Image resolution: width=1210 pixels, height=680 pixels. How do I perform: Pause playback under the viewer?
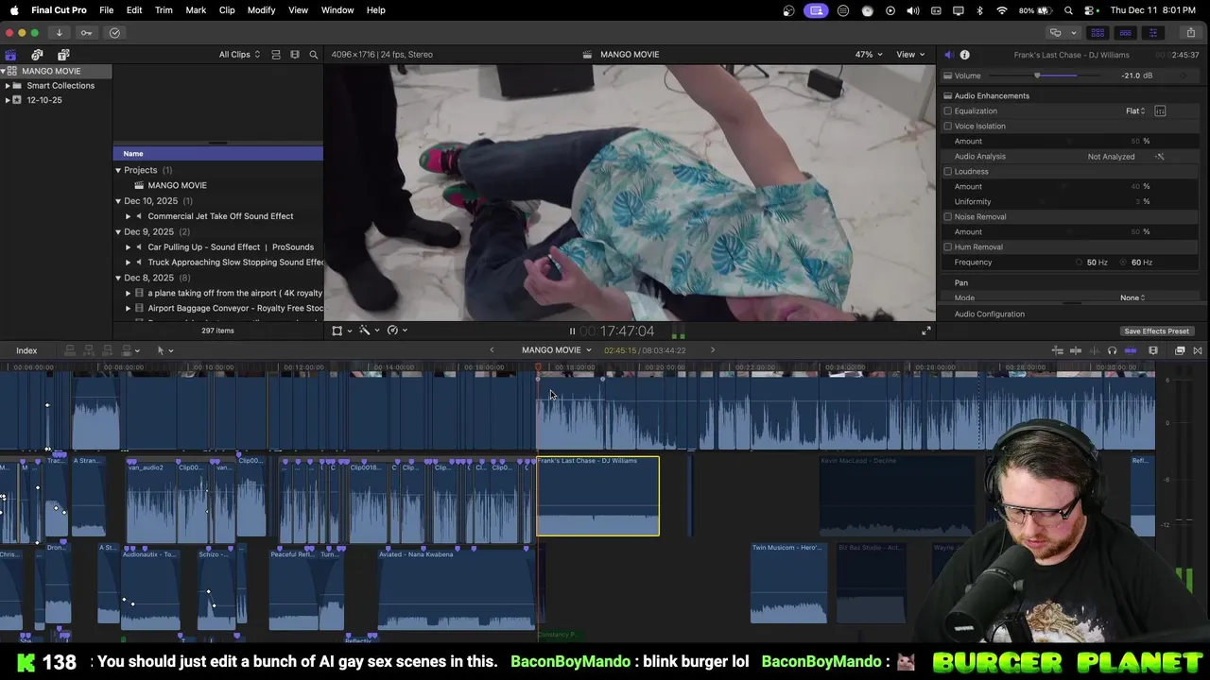[572, 331]
